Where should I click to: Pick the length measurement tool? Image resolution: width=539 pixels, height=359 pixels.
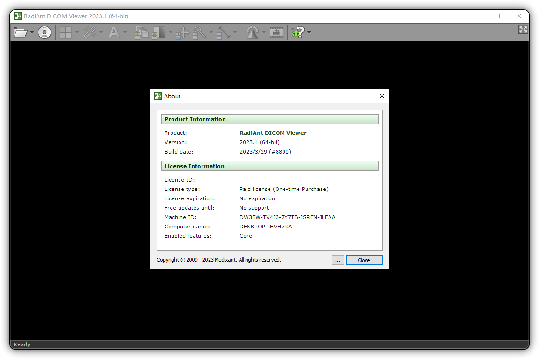[224, 33]
